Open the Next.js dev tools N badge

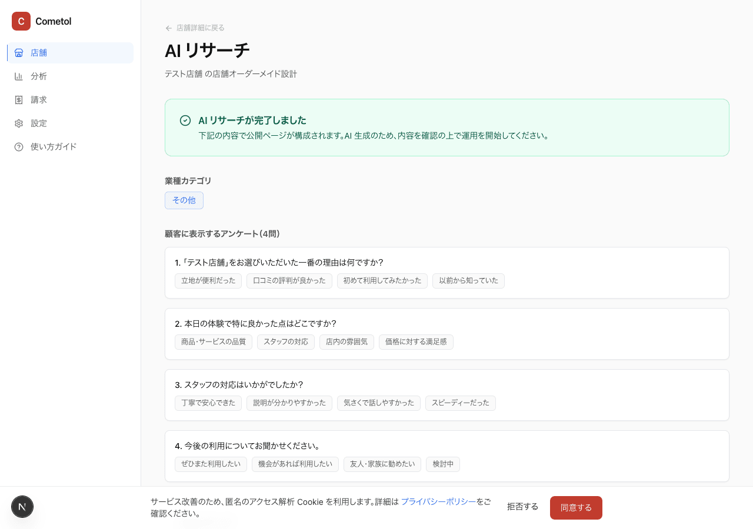click(22, 507)
